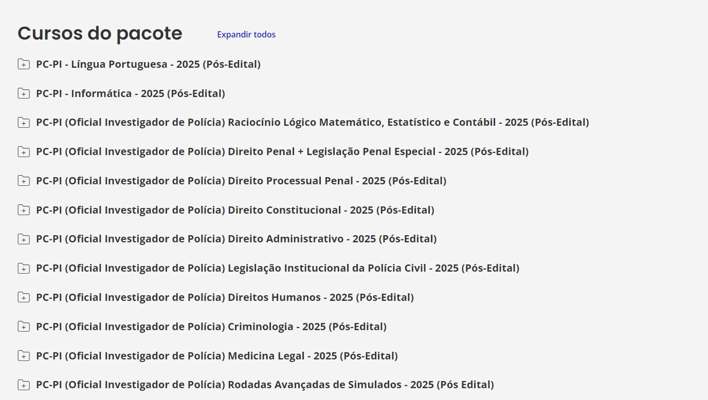
Task: Open folder icon for Direito Processual Penal
Action: tap(24, 181)
